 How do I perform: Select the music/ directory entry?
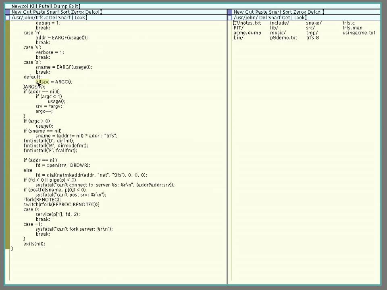278,33
